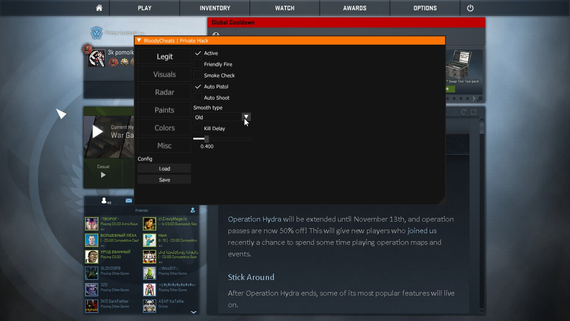Open the 3k pomoik player avatar

(97, 58)
